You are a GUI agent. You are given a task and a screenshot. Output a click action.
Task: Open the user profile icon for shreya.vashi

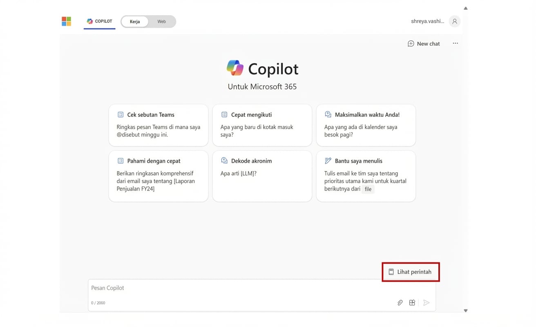(x=454, y=21)
